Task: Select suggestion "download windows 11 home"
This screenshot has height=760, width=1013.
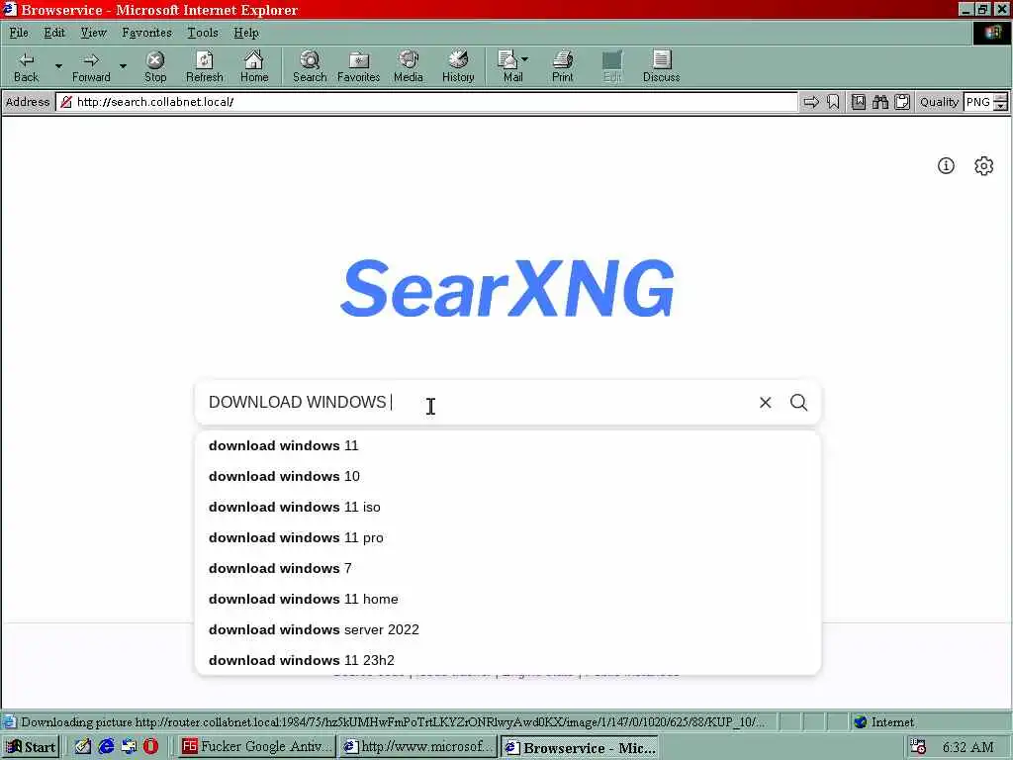Action: [507, 599]
